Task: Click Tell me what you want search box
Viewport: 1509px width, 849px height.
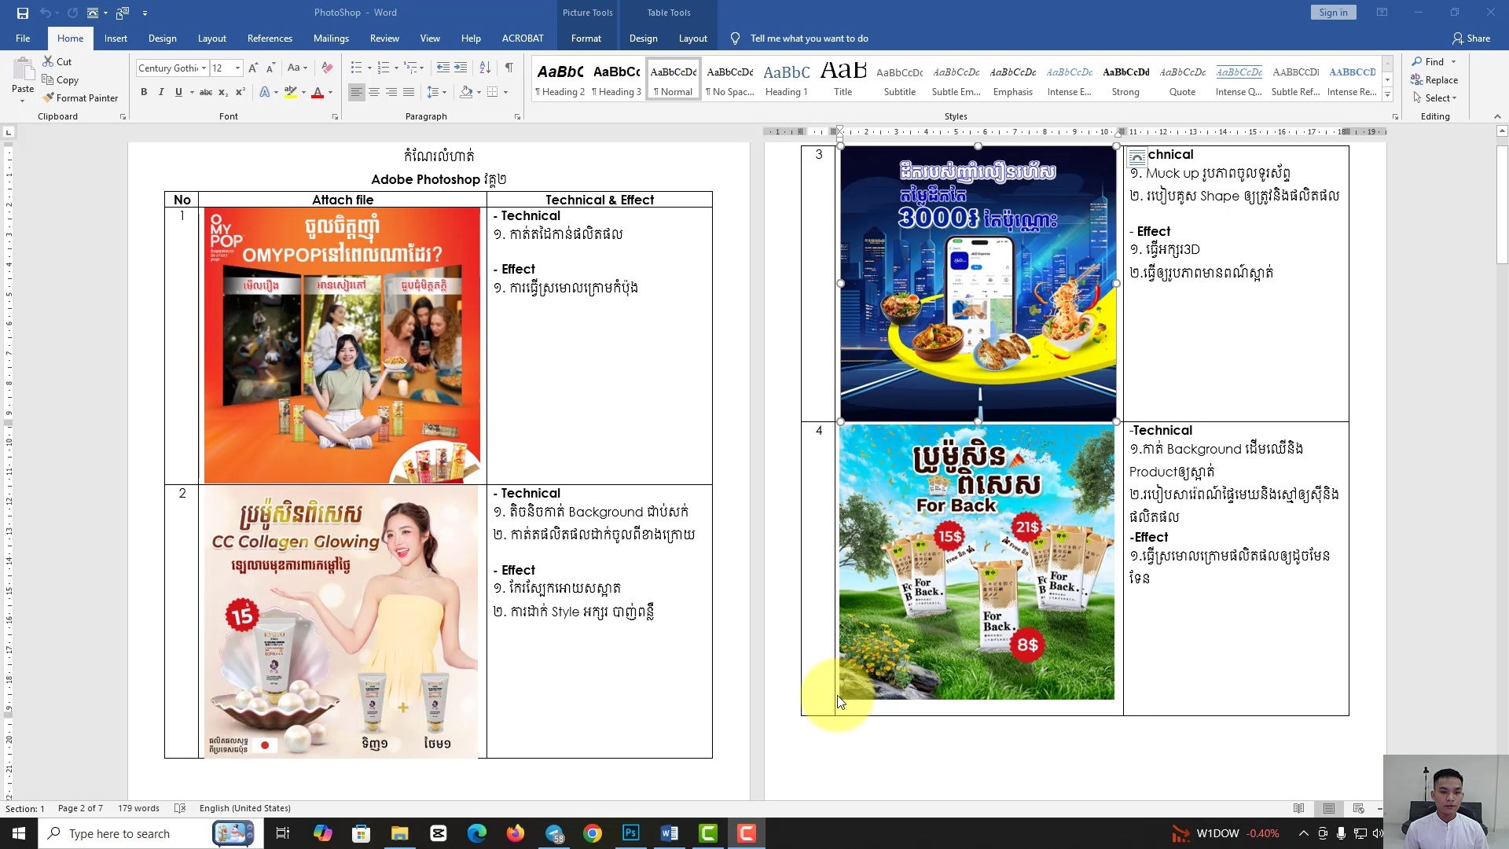Action: [x=809, y=38]
